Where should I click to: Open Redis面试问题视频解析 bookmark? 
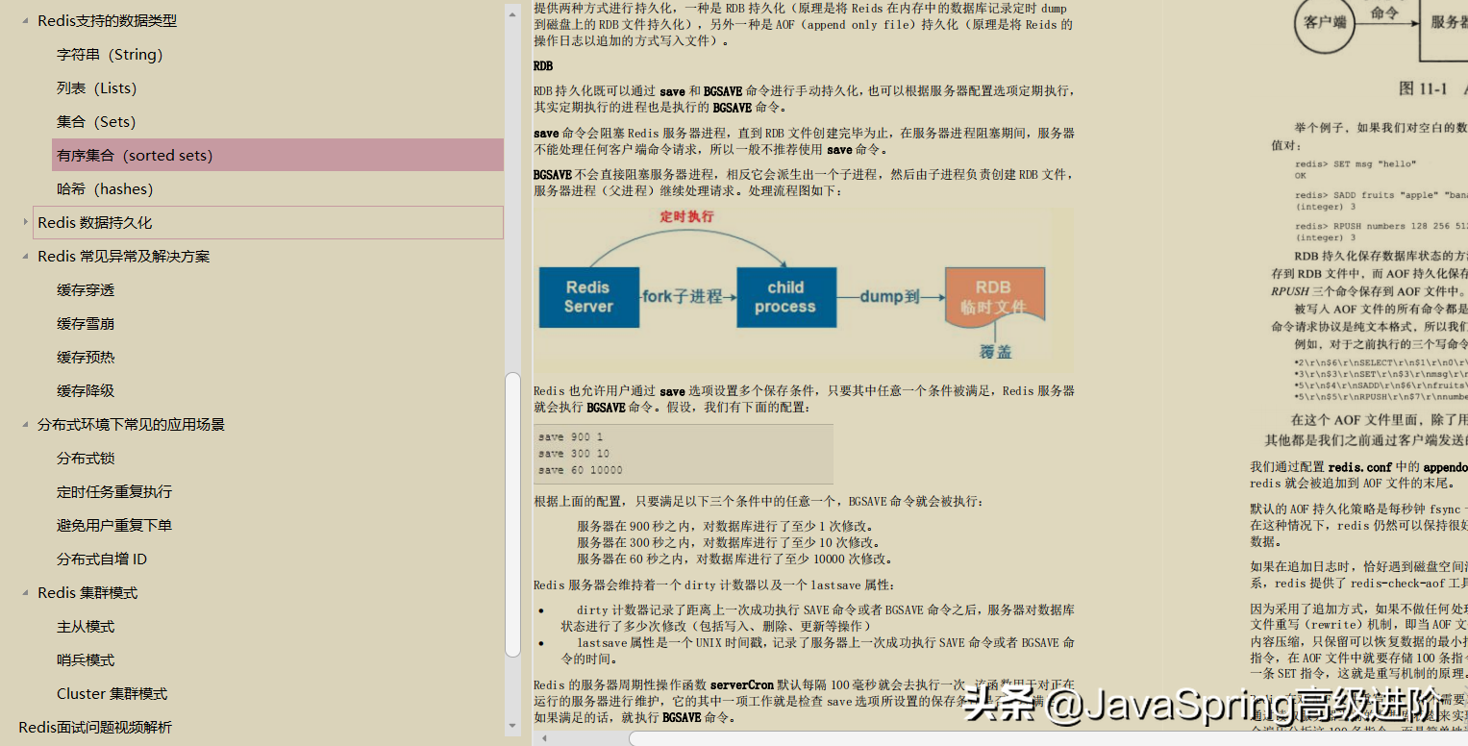click(96, 728)
